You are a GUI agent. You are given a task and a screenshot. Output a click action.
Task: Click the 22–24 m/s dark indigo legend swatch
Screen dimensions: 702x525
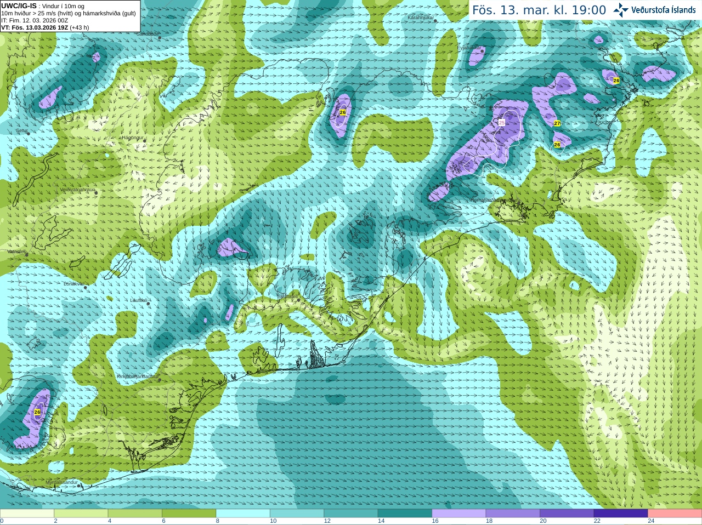621,513
